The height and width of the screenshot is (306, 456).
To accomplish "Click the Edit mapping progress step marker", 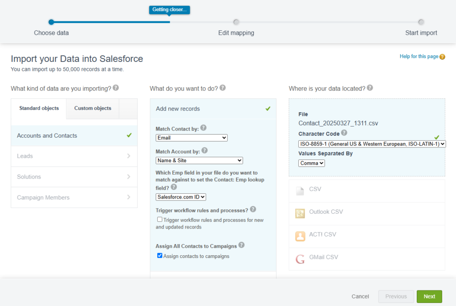I will (x=236, y=22).
